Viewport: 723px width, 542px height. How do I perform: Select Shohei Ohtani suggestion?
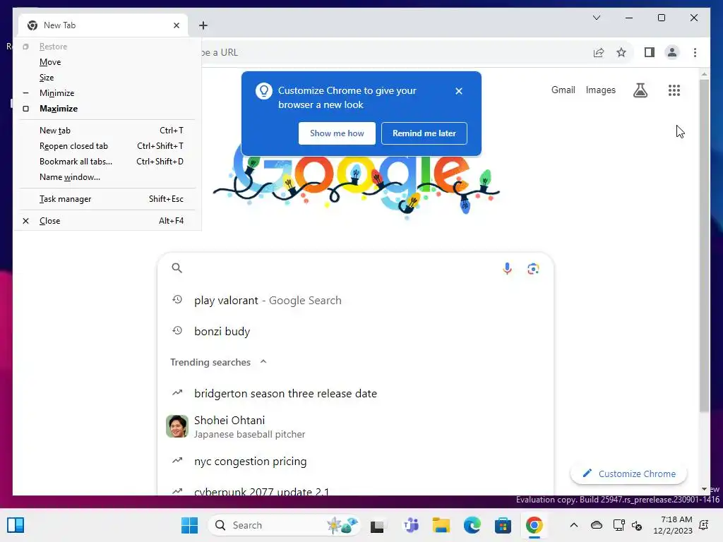(x=355, y=427)
